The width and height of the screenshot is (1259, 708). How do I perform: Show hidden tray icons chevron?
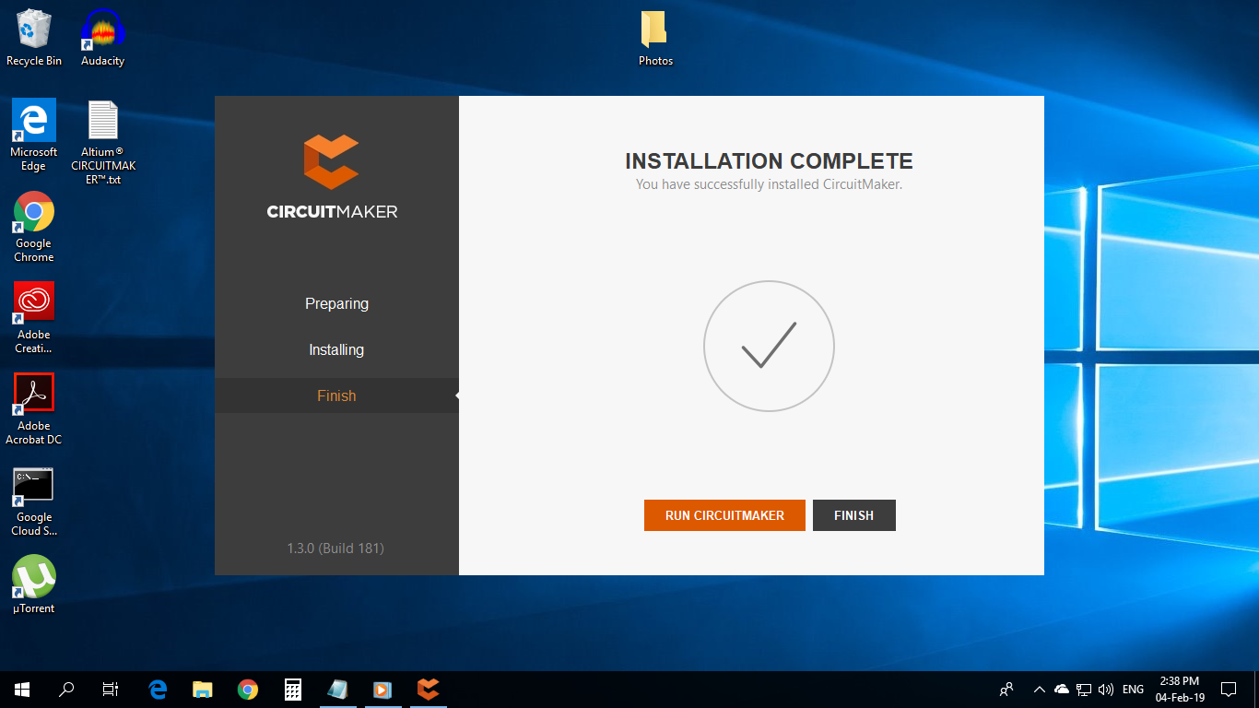(1040, 690)
